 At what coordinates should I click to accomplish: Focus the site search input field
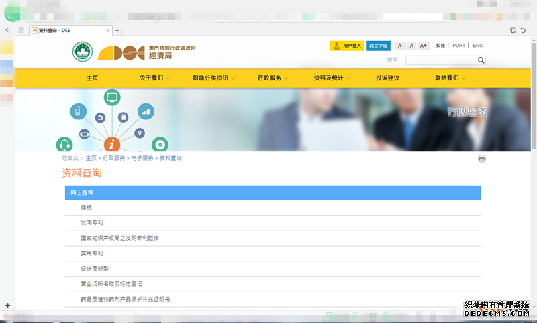441,60
